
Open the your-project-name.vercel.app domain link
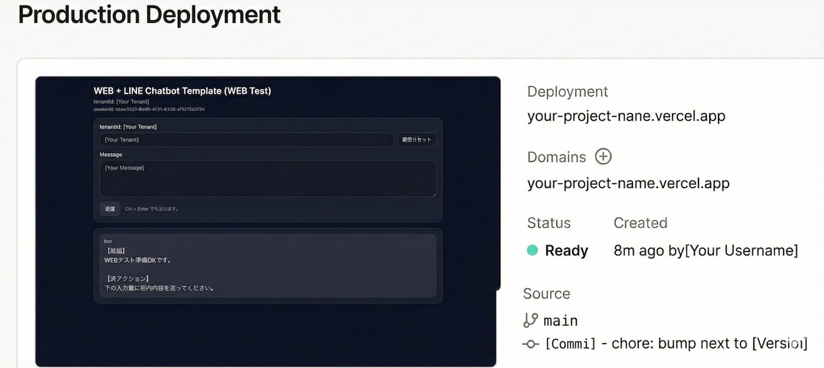628,183
